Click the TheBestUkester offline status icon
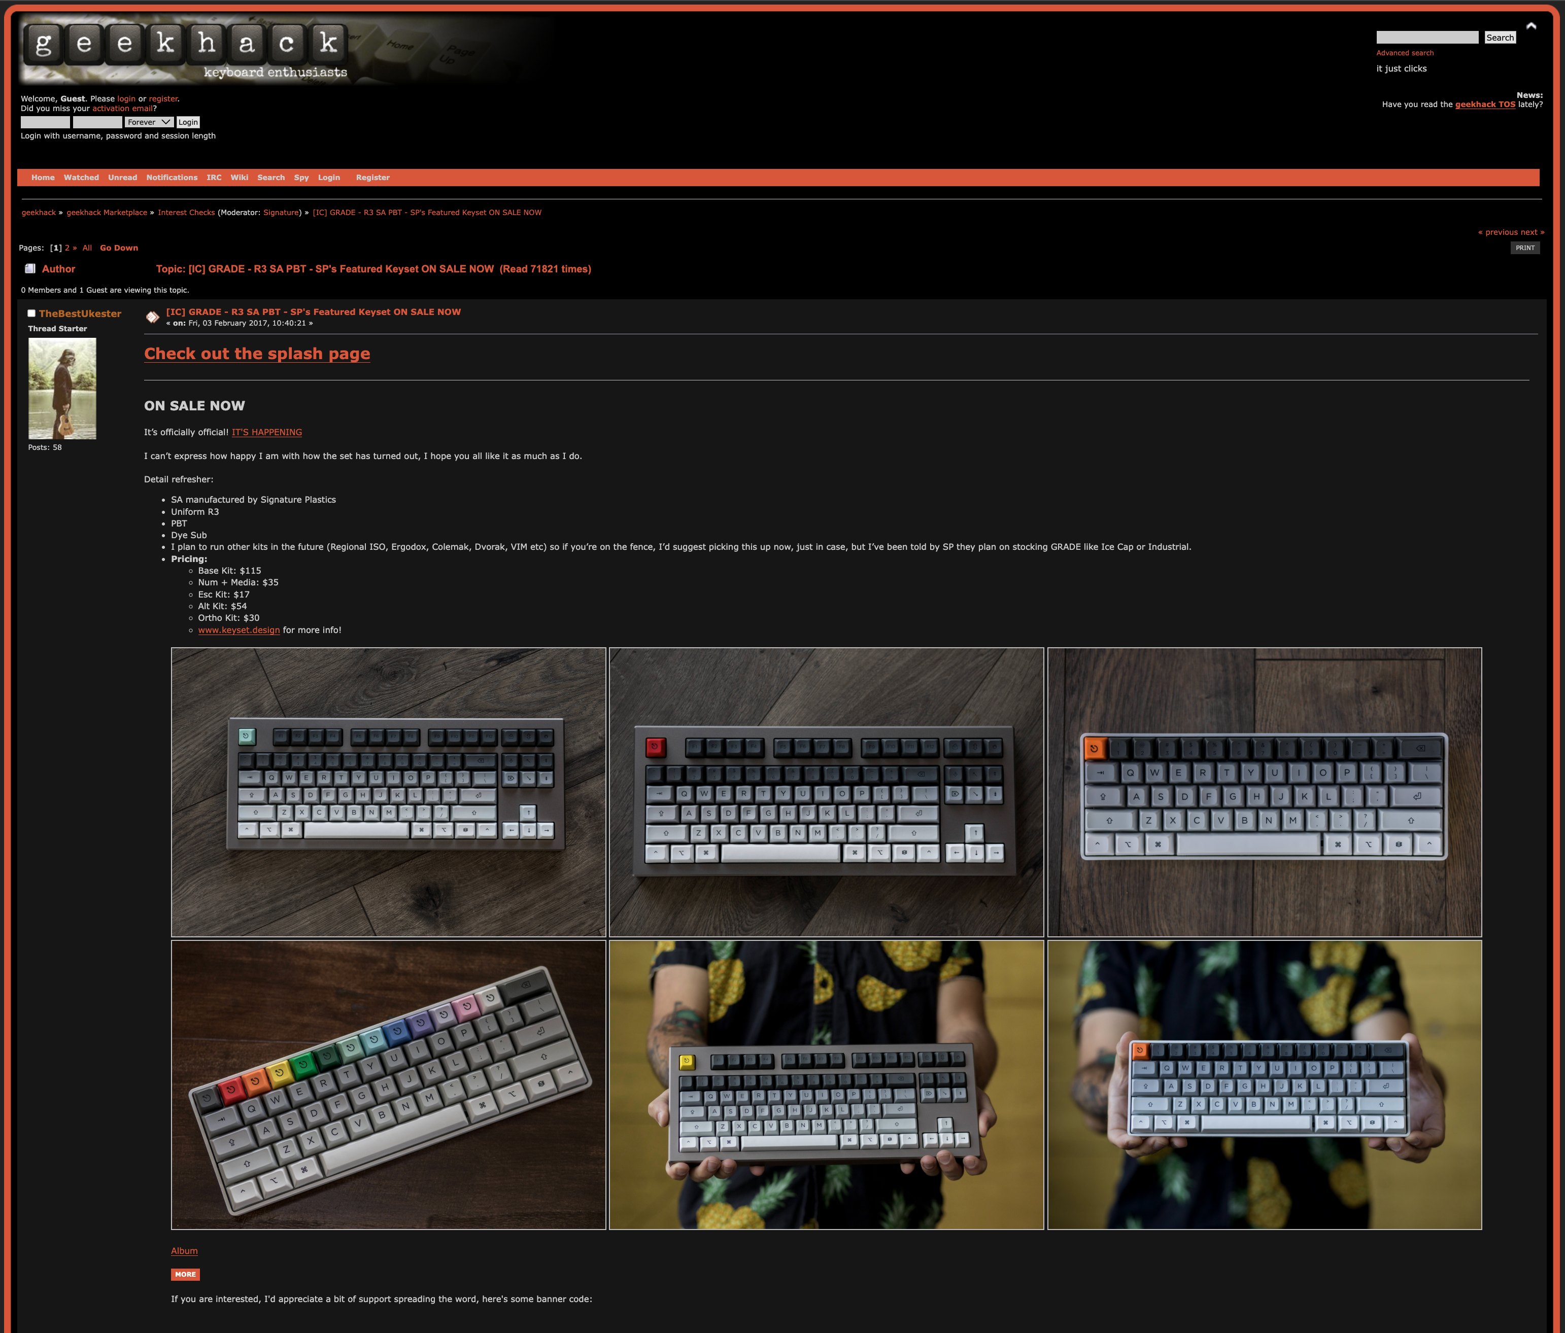 (32, 313)
